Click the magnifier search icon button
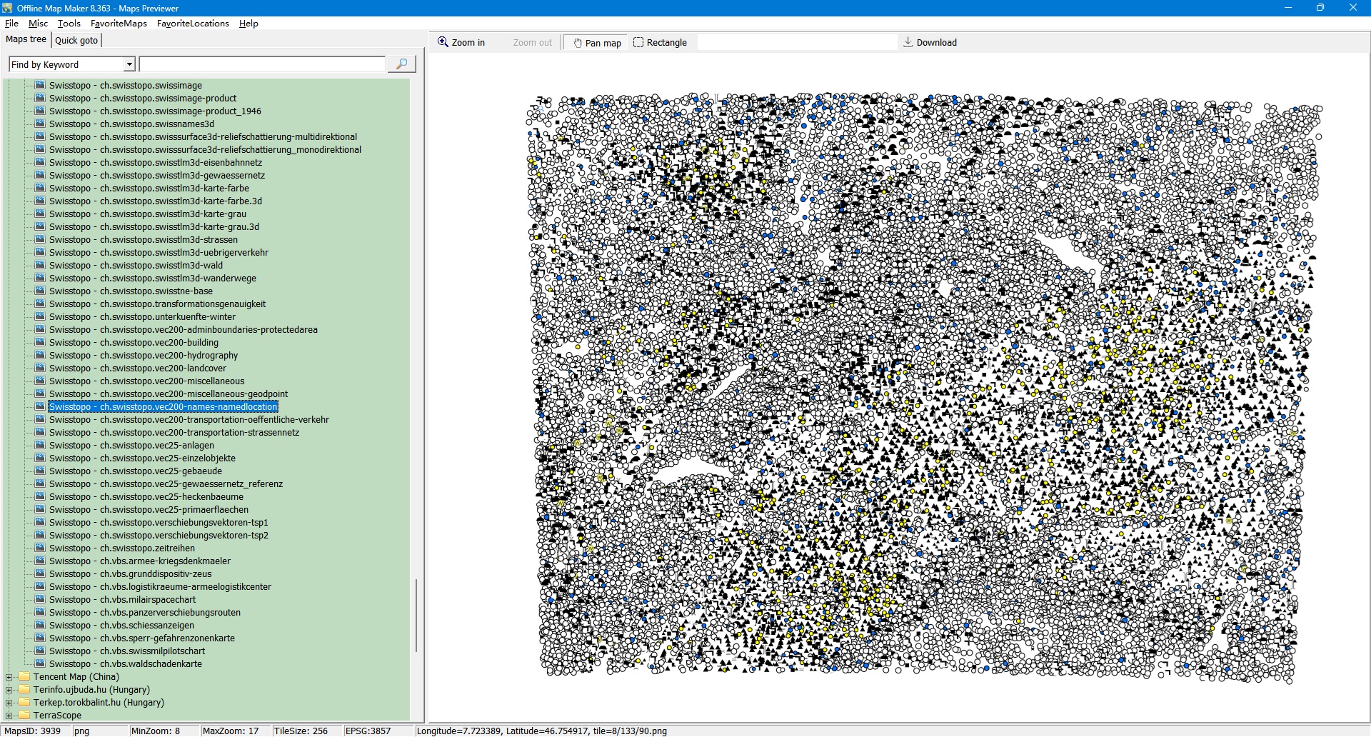1371x737 pixels. 401,64
